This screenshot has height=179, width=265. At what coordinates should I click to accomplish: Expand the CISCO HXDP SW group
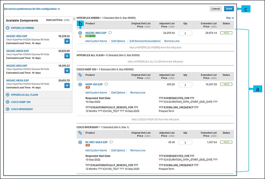click(x=8, y=102)
